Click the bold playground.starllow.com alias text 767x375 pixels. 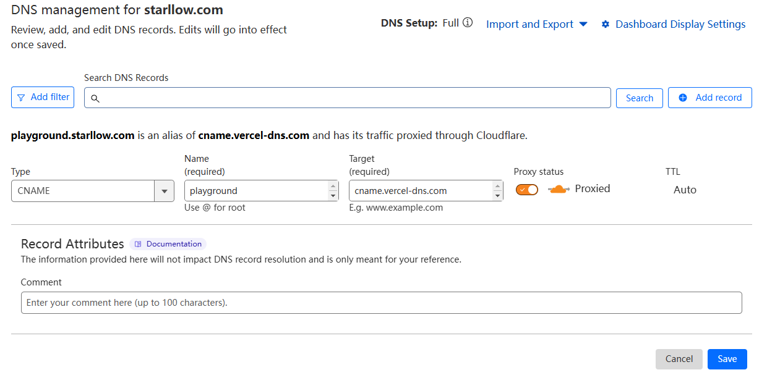point(73,135)
